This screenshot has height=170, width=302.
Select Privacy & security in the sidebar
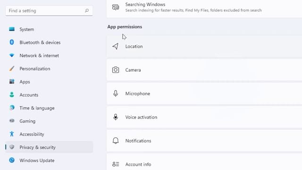pyautogui.click(x=49, y=147)
